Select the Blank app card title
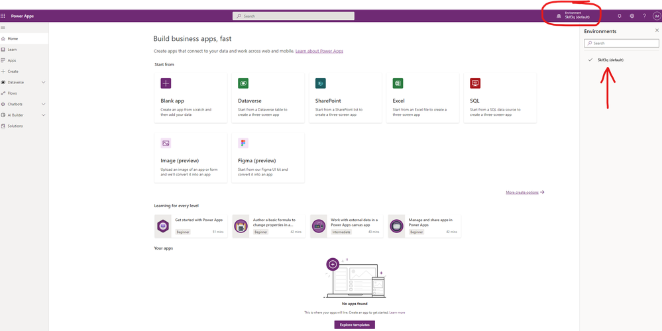This screenshot has width=662, height=331. click(172, 101)
